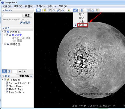This screenshot has height=109, width=125.
Task: Click the record a tour icon
Action: [x=63, y=10]
